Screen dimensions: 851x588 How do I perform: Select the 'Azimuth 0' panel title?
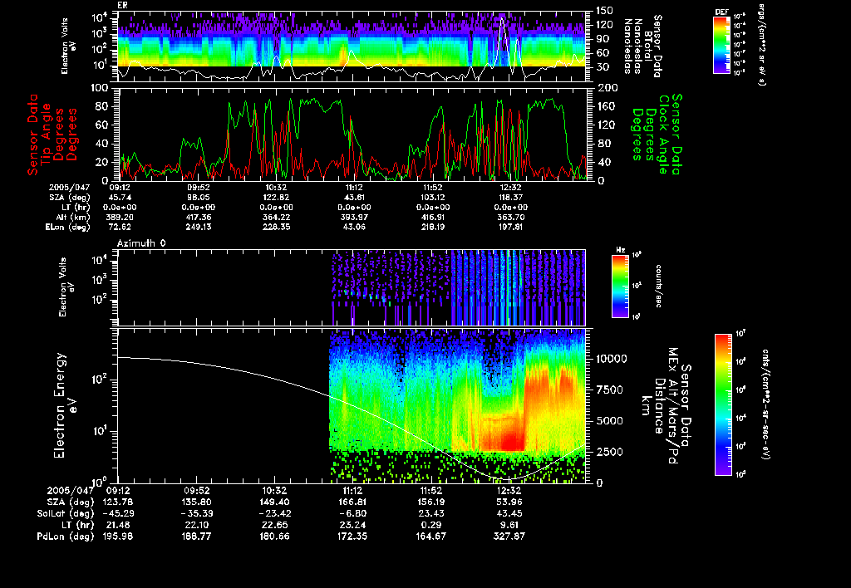(141, 243)
